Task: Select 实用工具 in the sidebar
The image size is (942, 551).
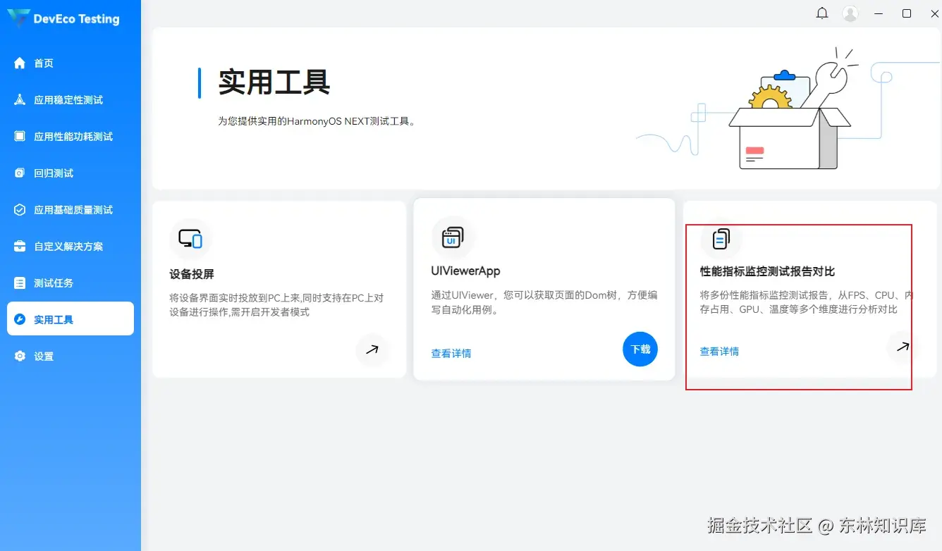Action: coord(71,318)
